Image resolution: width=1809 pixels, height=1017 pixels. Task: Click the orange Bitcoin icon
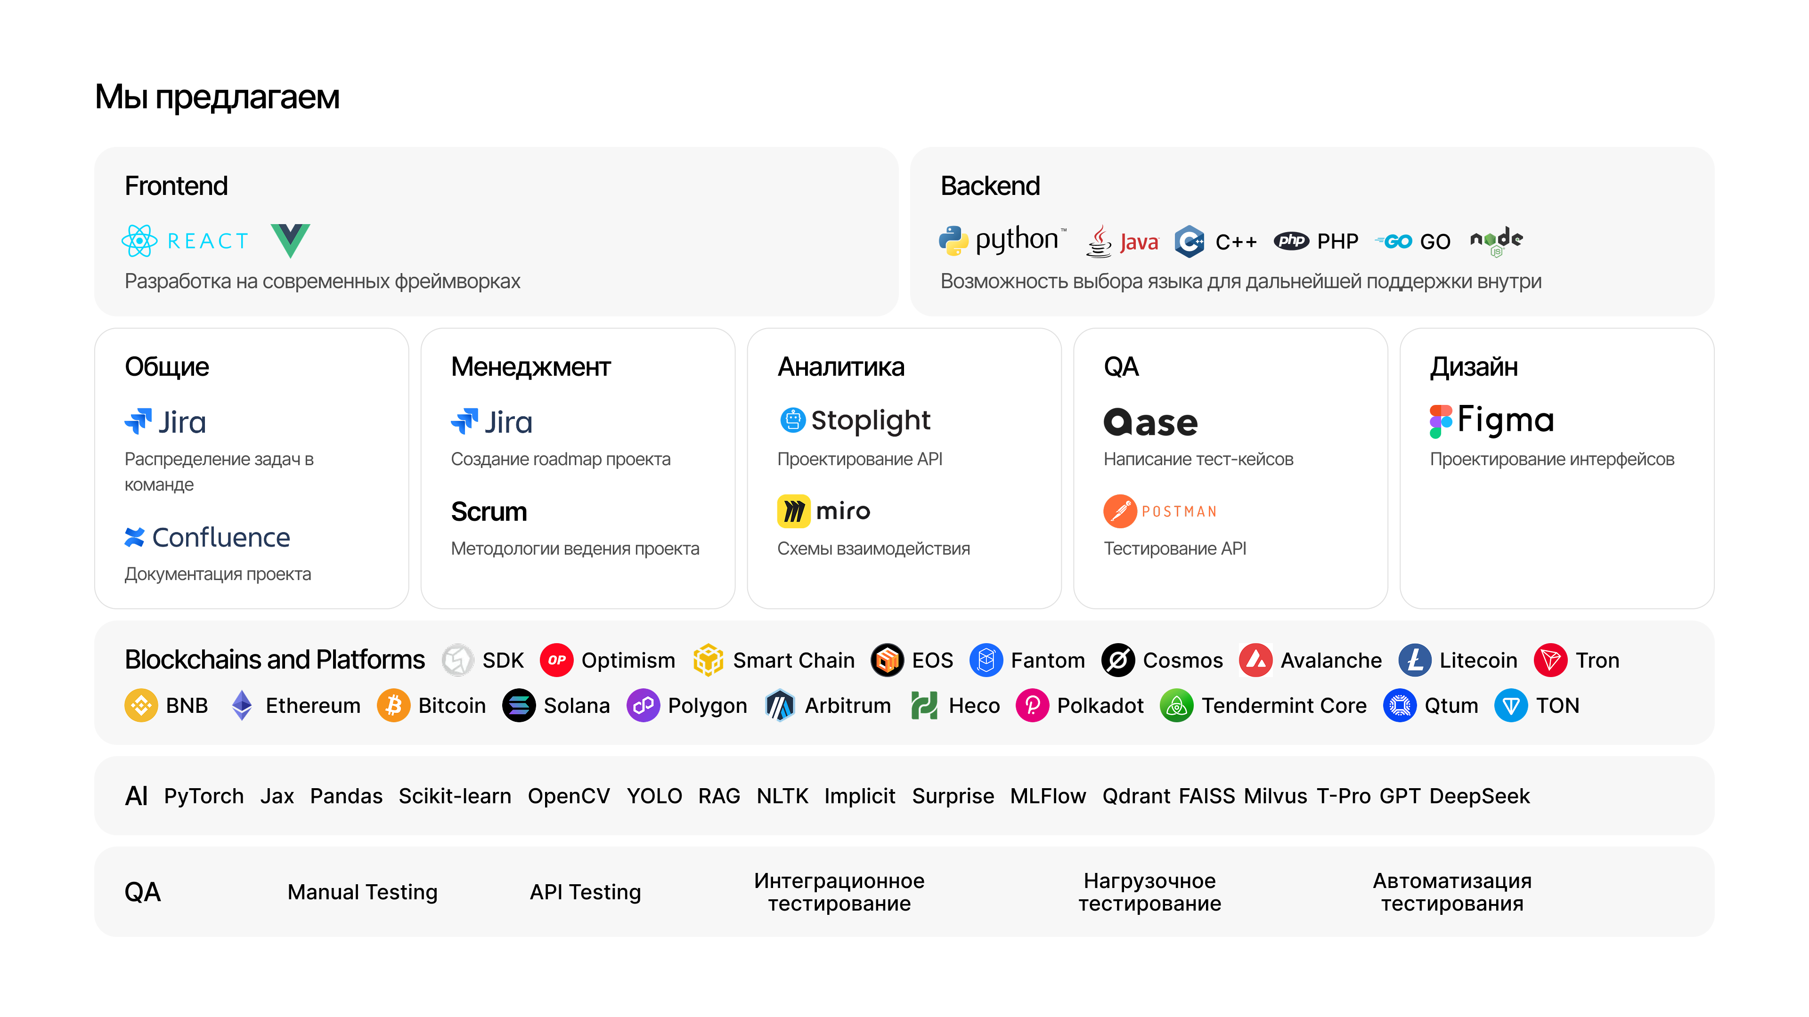point(393,705)
